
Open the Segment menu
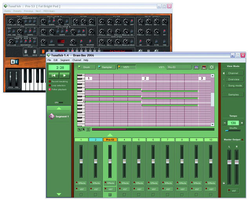[65, 60]
